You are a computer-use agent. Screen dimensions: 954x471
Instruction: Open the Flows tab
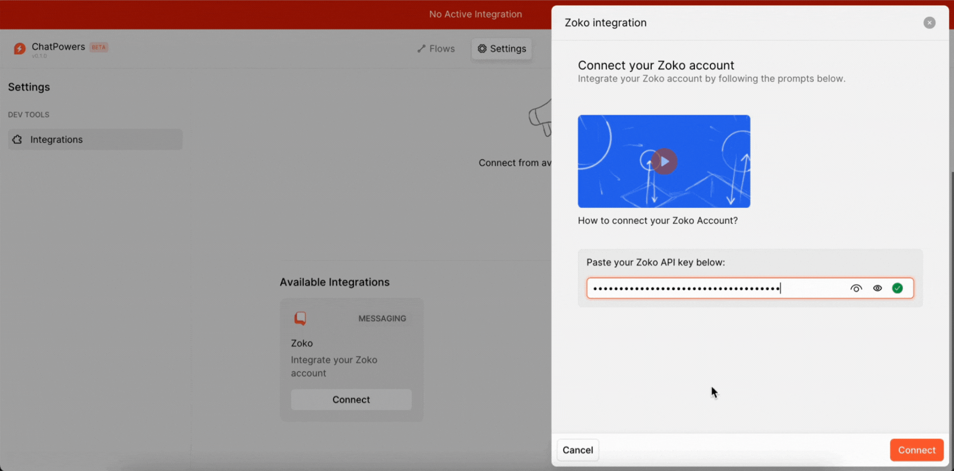pyautogui.click(x=436, y=48)
